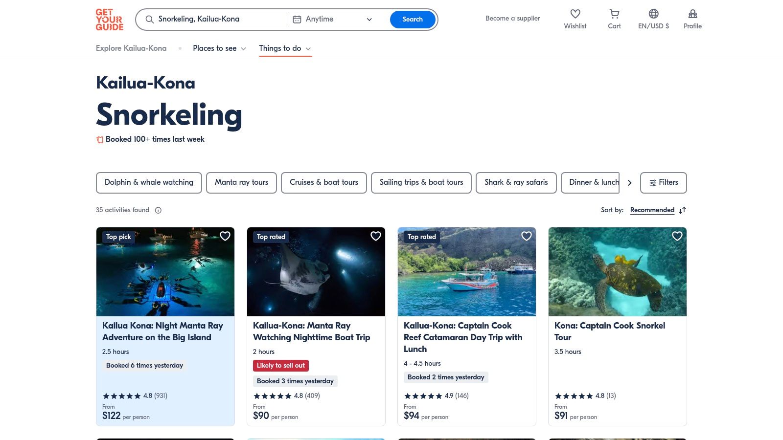Click the catamaran boat in bay photo
This screenshot has height=440, width=783.
(467, 272)
